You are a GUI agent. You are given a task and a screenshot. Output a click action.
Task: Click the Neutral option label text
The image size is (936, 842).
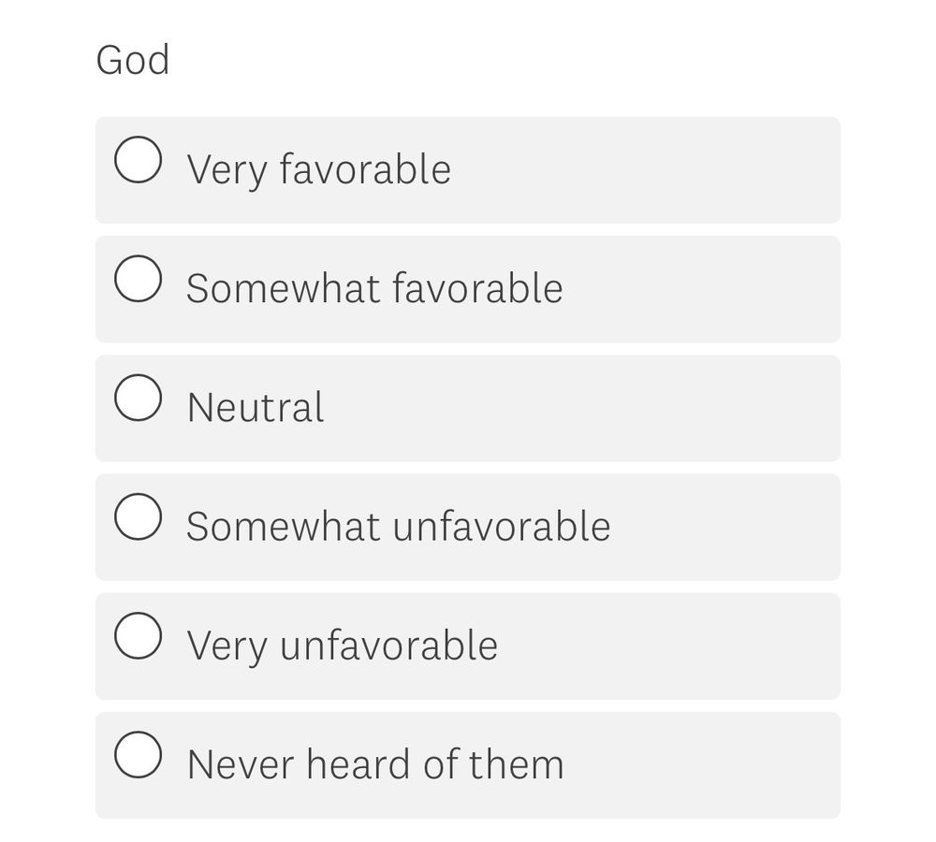coord(255,408)
